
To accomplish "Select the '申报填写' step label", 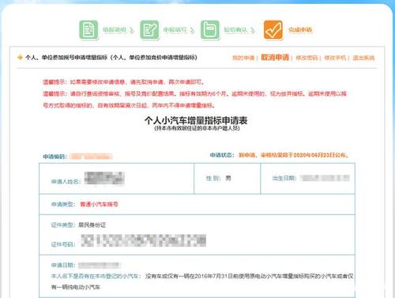I will click(x=175, y=30).
